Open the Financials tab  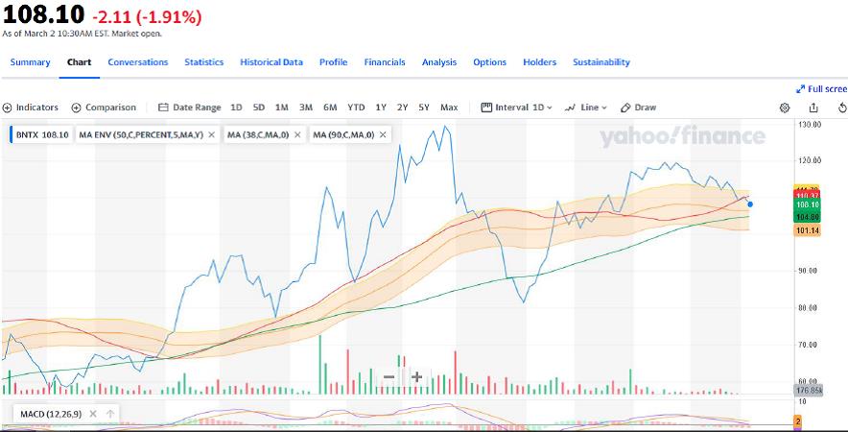click(x=385, y=62)
